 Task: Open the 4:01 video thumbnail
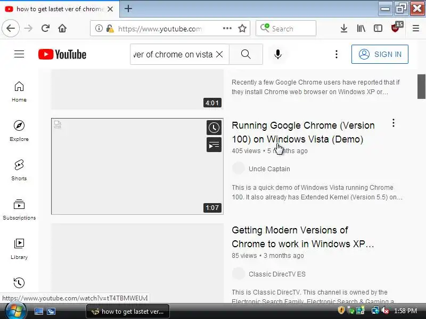137,89
